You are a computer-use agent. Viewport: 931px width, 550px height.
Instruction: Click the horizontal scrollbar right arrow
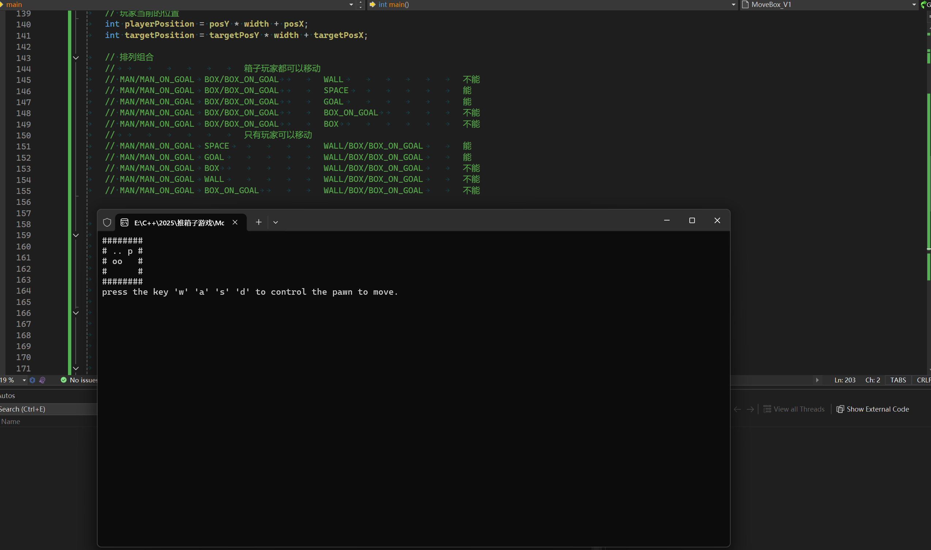[817, 380]
